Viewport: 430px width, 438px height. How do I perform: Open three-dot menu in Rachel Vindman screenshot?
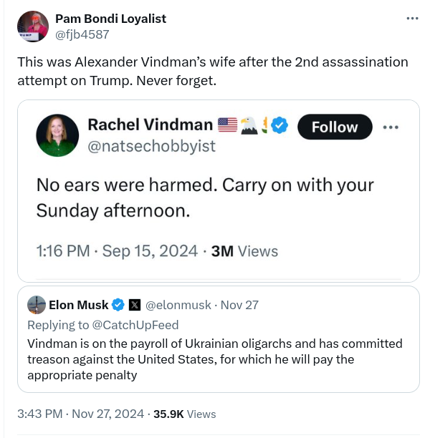tap(391, 127)
